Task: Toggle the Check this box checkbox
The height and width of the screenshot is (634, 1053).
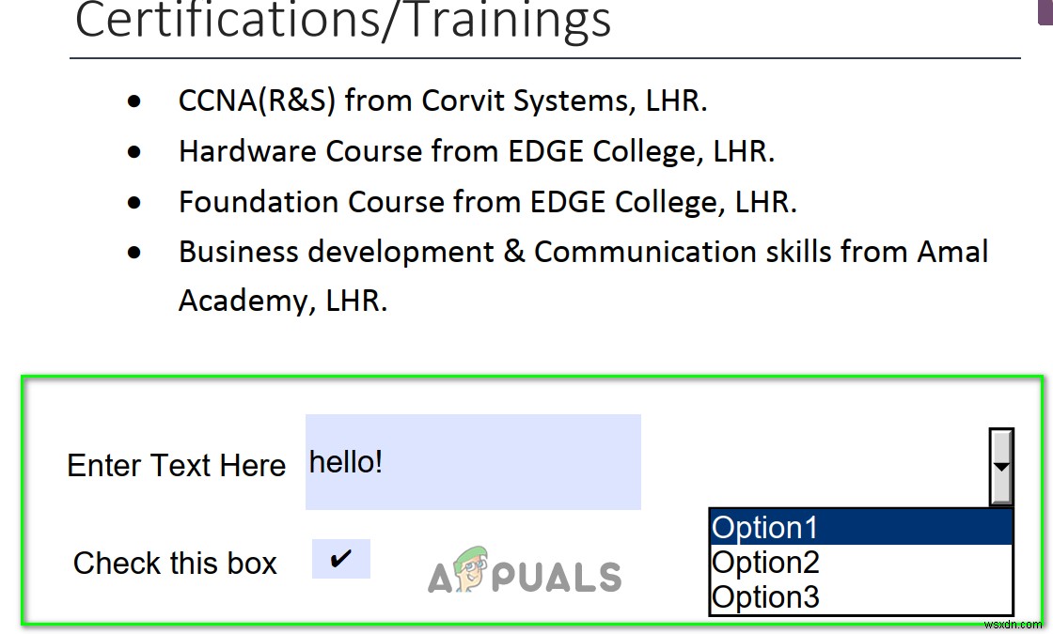Action: (341, 559)
